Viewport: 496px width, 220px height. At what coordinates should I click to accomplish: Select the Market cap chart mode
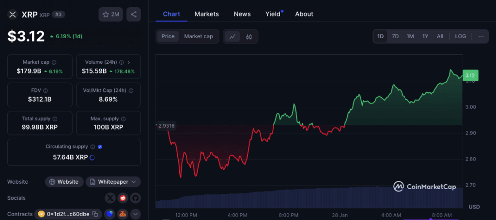[199, 36]
